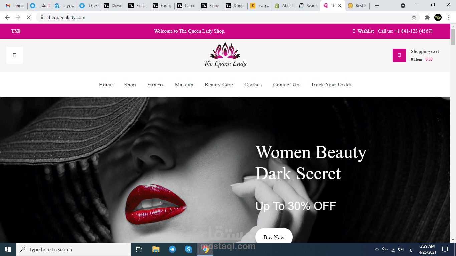Open the Wishlist link
This screenshot has width=456, height=256.
(x=363, y=31)
